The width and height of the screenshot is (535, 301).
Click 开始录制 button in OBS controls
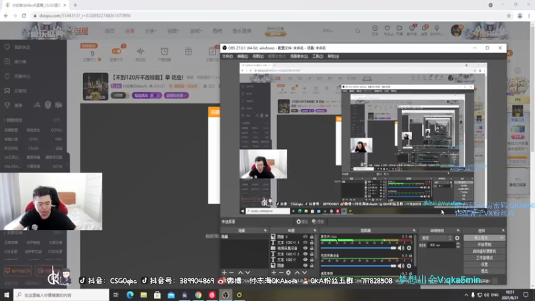484,244
